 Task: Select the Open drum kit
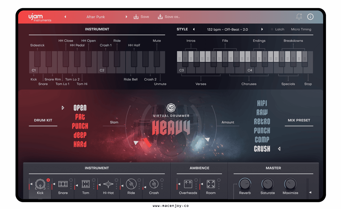pyautogui.click(x=80, y=108)
